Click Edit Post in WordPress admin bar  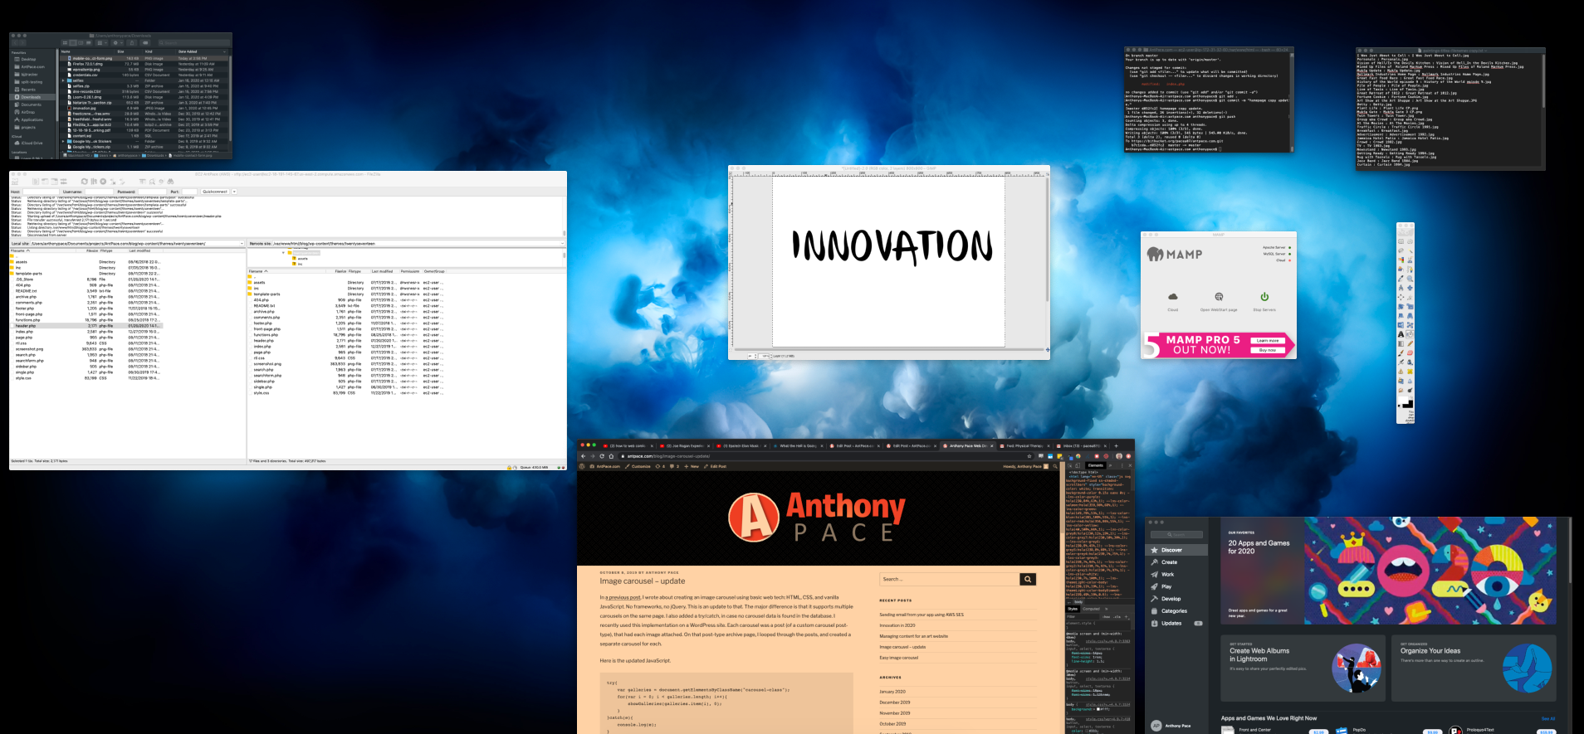tap(716, 466)
